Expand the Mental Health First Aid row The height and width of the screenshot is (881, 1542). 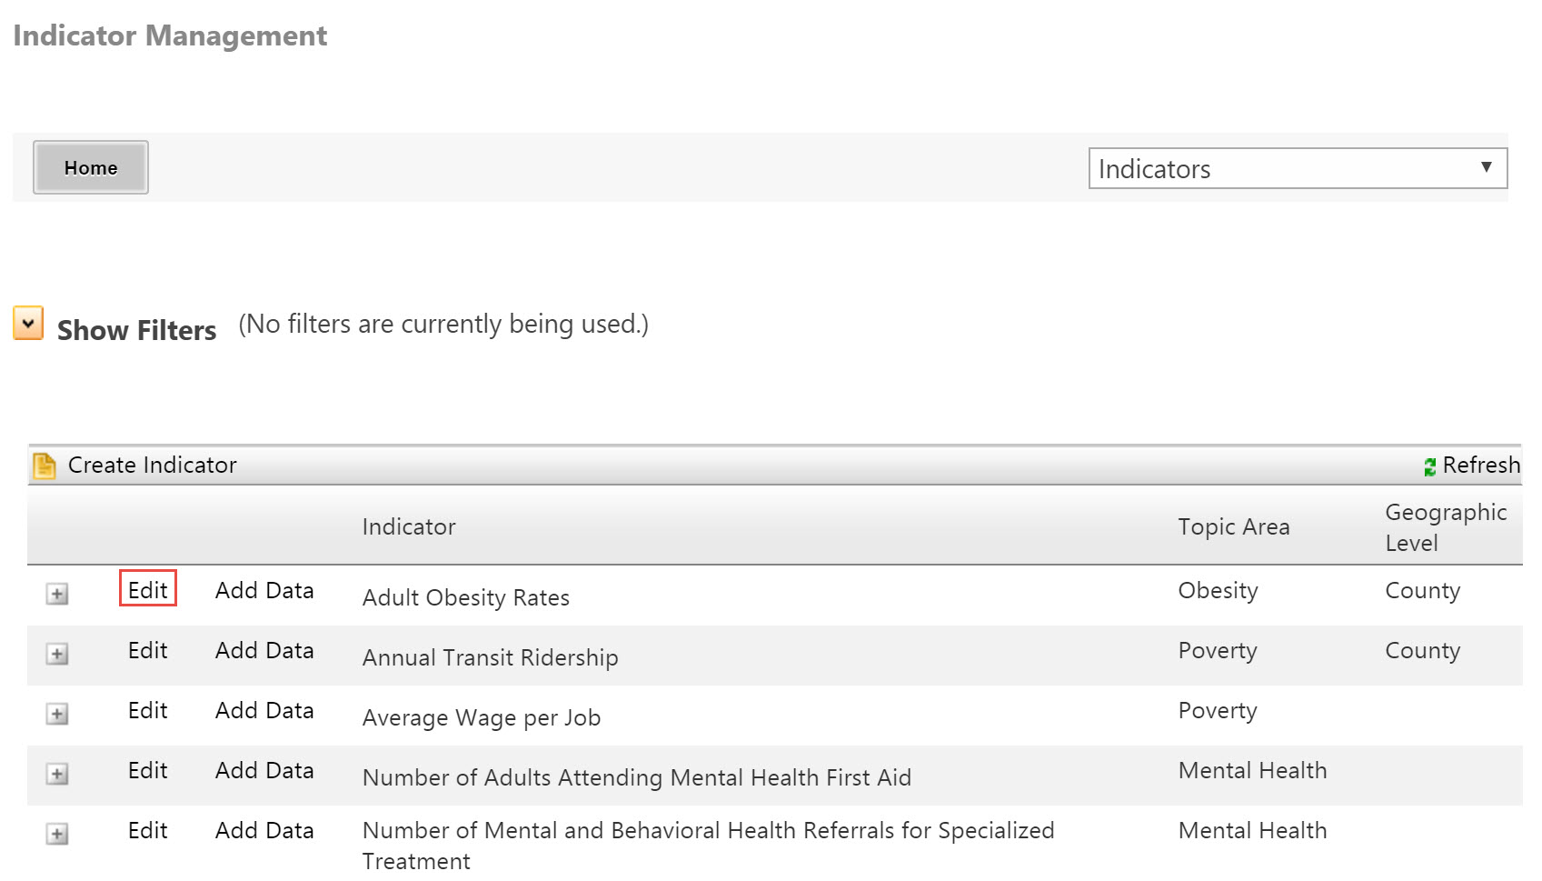coord(57,774)
